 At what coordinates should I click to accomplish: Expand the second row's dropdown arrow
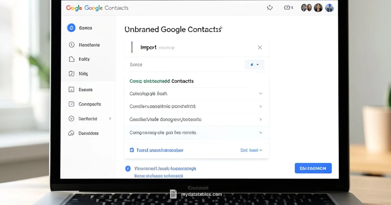click(260, 106)
